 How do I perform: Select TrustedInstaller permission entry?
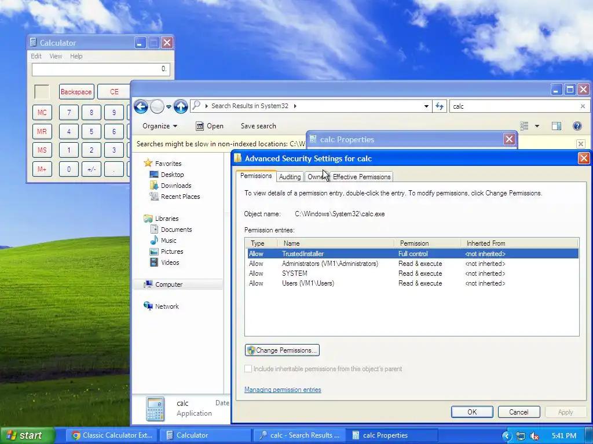coord(412,254)
